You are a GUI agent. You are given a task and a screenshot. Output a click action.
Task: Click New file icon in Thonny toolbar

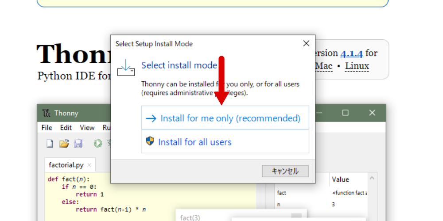(x=50, y=144)
